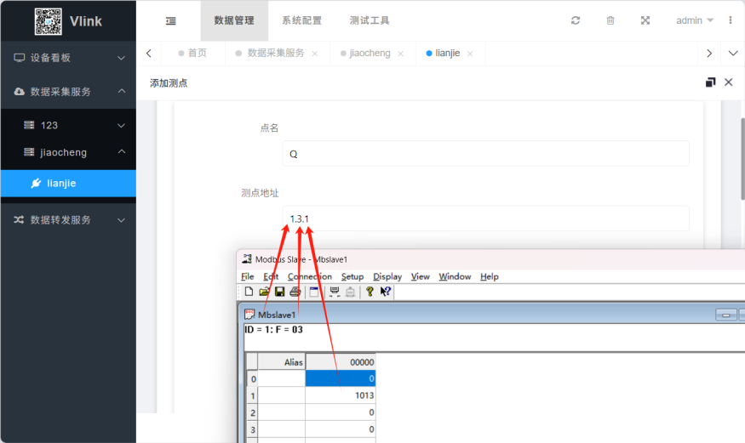This screenshot has height=443, width=745.
Task: Minimize the Mbslave1 child window
Action: (726, 315)
